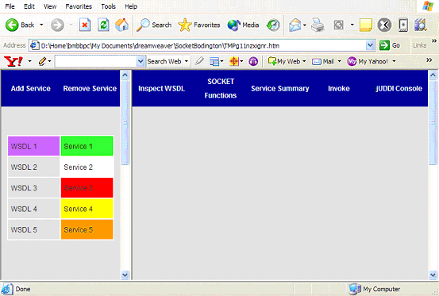The height and width of the screenshot is (296, 439).
Task: Click the grey circle X toolbar icon
Action: (x=384, y=25)
